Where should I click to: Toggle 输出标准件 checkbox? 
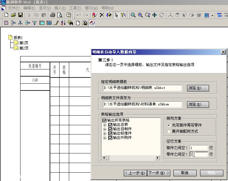click(x=110, y=134)
